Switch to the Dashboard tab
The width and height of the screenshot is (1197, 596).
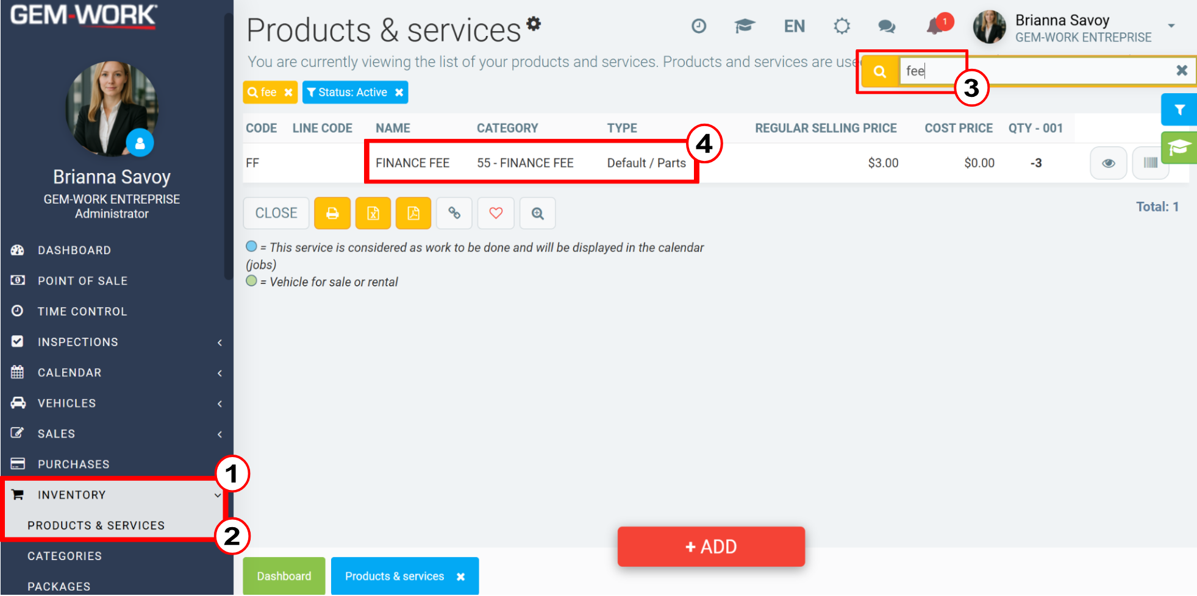[284, 576]
